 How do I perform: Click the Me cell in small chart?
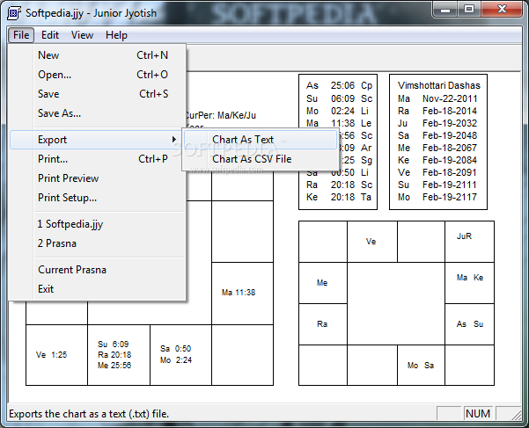(322, 283)
